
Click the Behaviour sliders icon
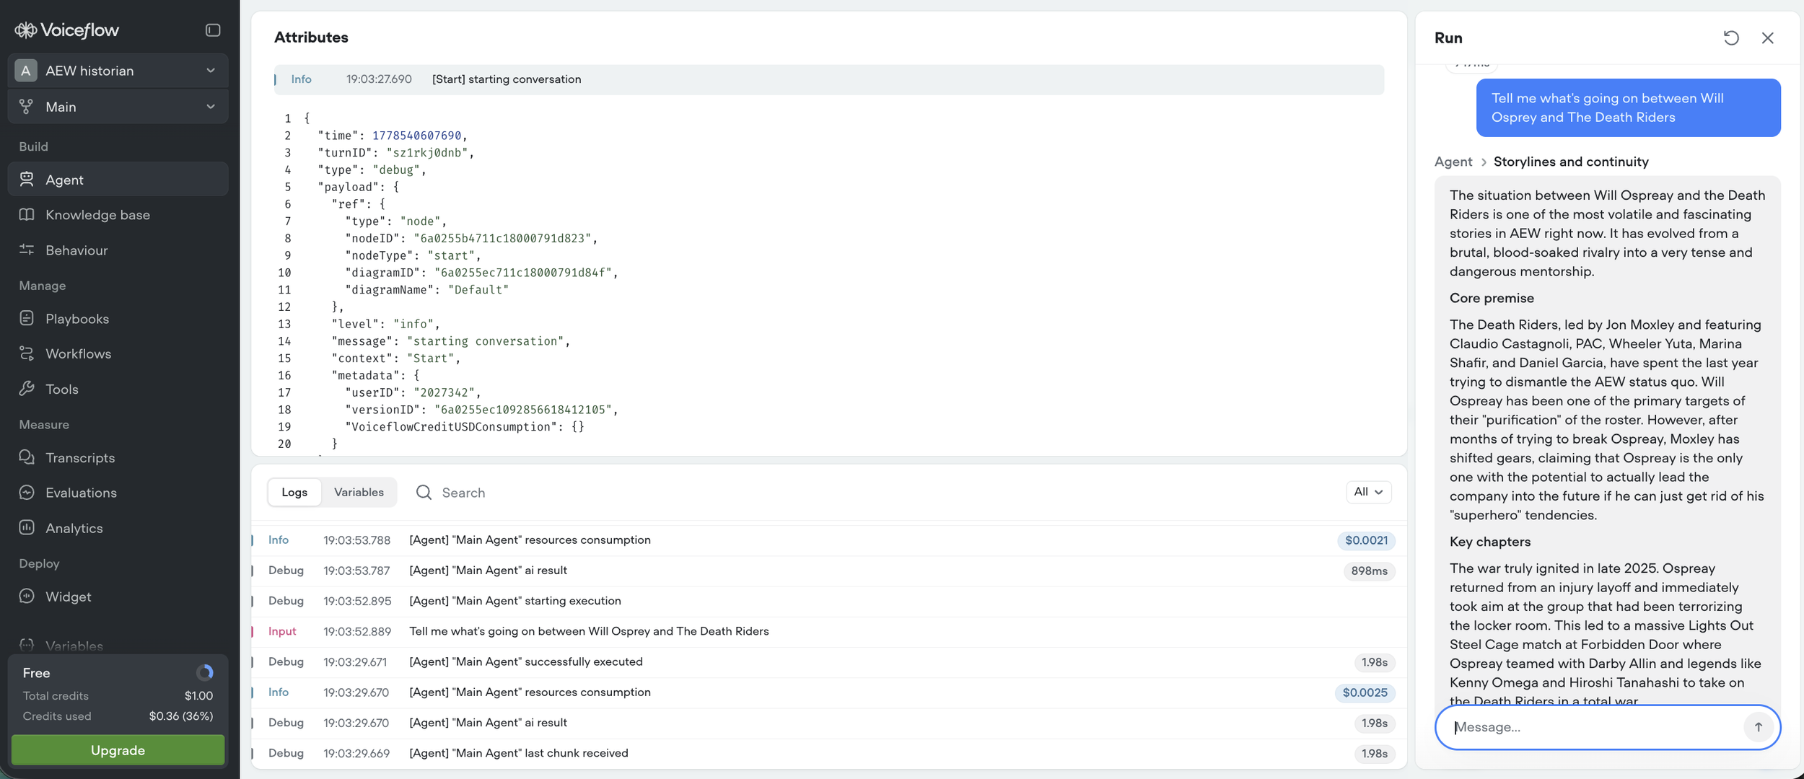(27, 250)
